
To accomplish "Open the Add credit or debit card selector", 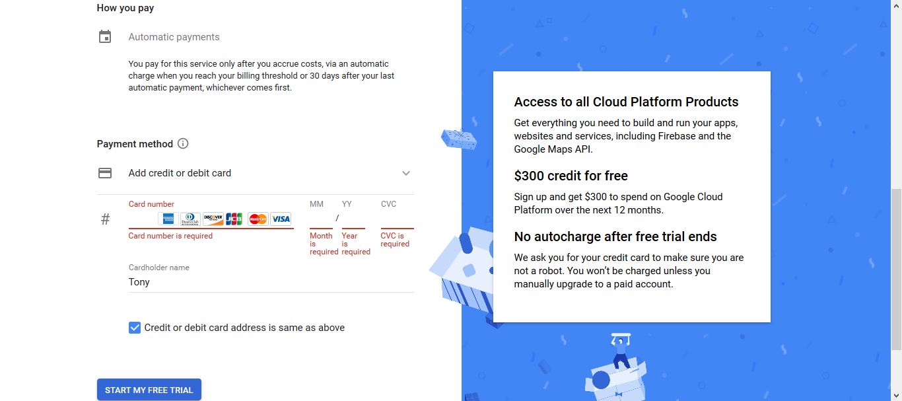I will [256, 173].
